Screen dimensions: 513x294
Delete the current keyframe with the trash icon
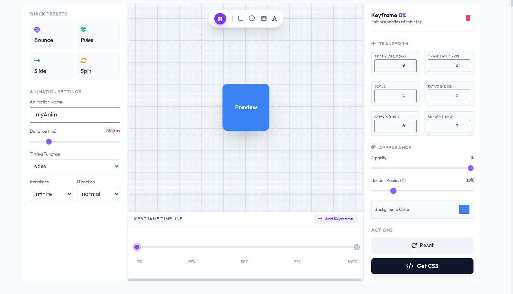468,18
